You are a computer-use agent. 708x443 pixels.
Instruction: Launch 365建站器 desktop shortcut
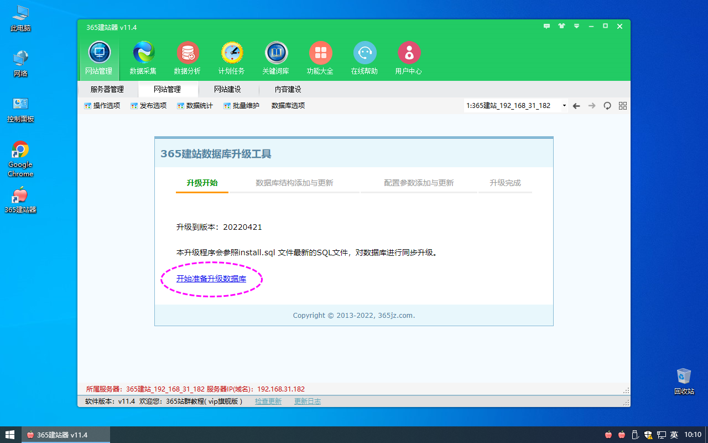coord(20,200)
